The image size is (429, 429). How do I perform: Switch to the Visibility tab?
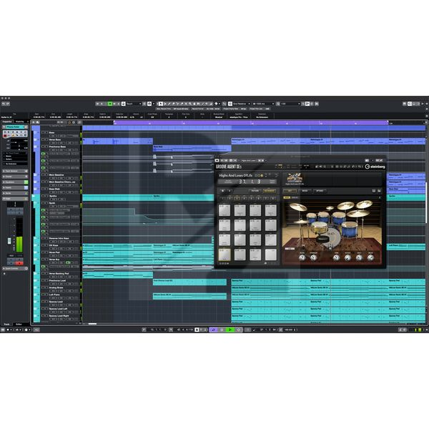20,122
